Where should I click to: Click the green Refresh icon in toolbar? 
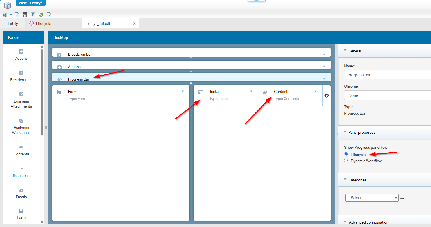tap(41, 15)
